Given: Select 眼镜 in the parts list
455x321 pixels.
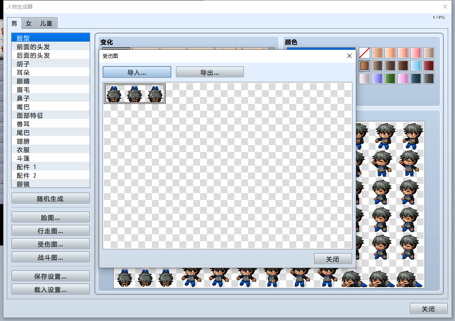Looking at the screenshot, I should pyautogui.click(x=51, y=184).
